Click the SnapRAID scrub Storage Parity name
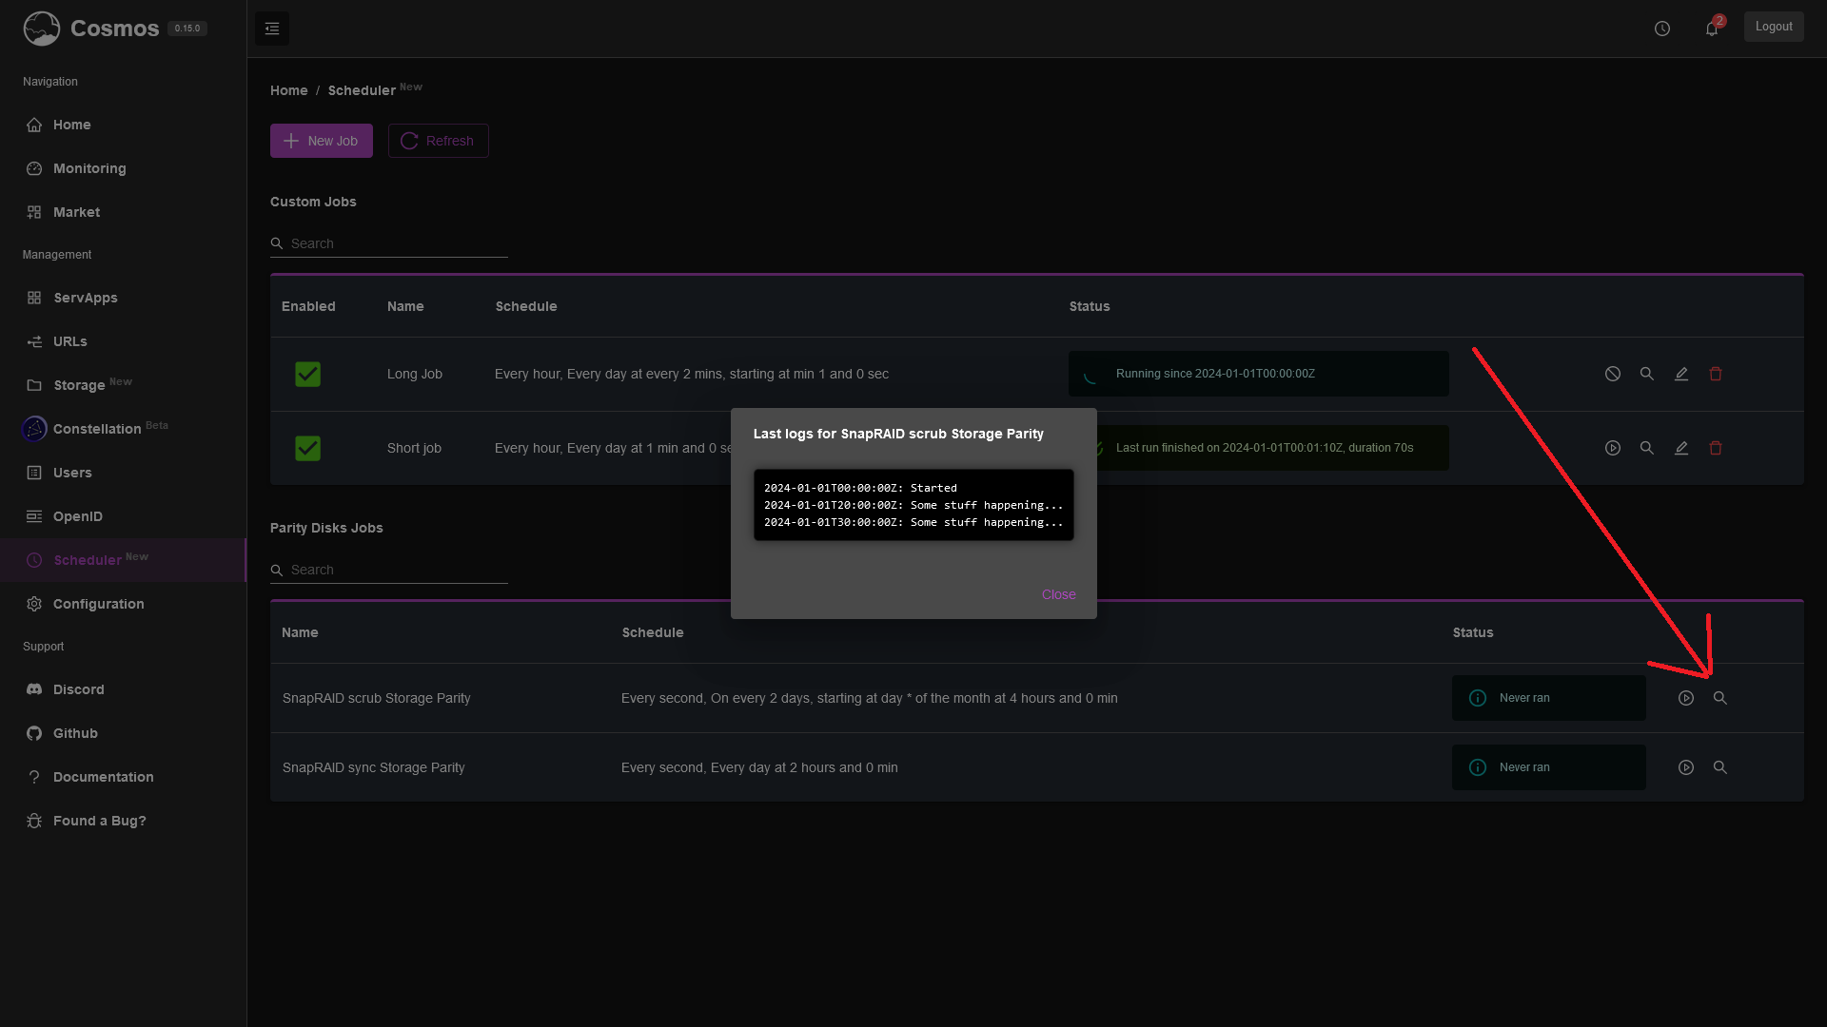Image resolution: width=1827 pixels, height=1027 pixels. coord(376,698)
